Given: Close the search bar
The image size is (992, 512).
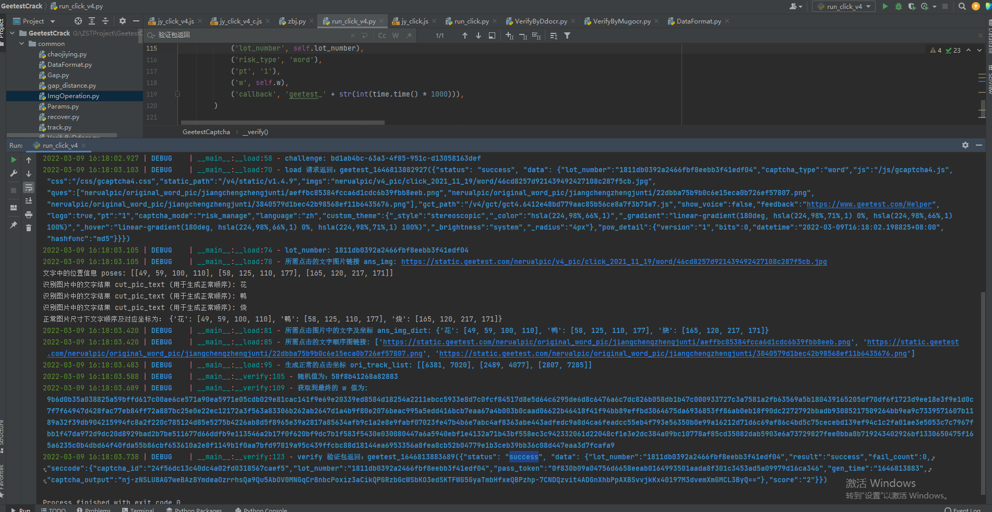Looking at the screenshot, I should 980,35.
